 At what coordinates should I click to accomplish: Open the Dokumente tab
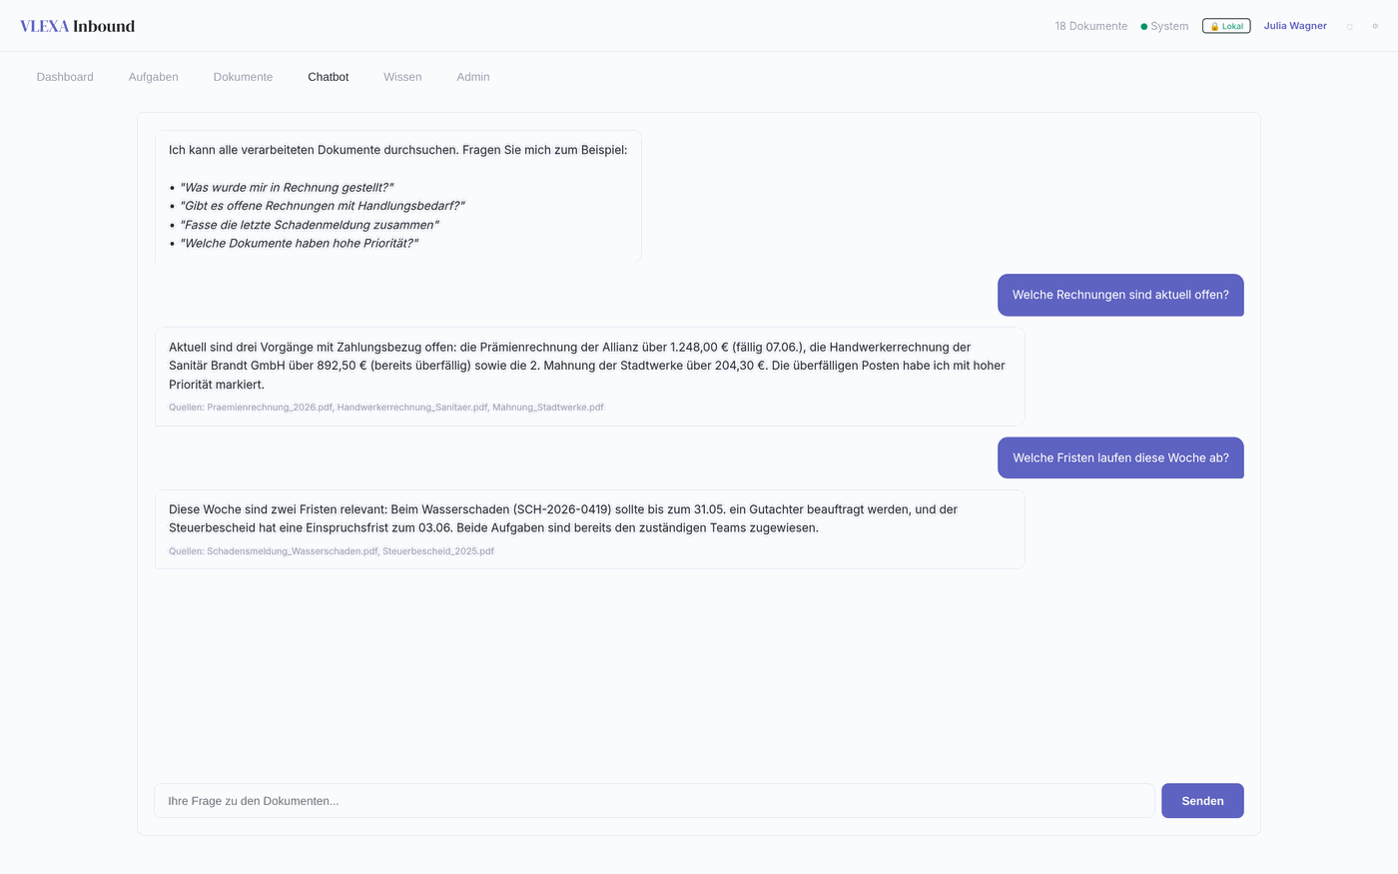(x=243, y=77)
